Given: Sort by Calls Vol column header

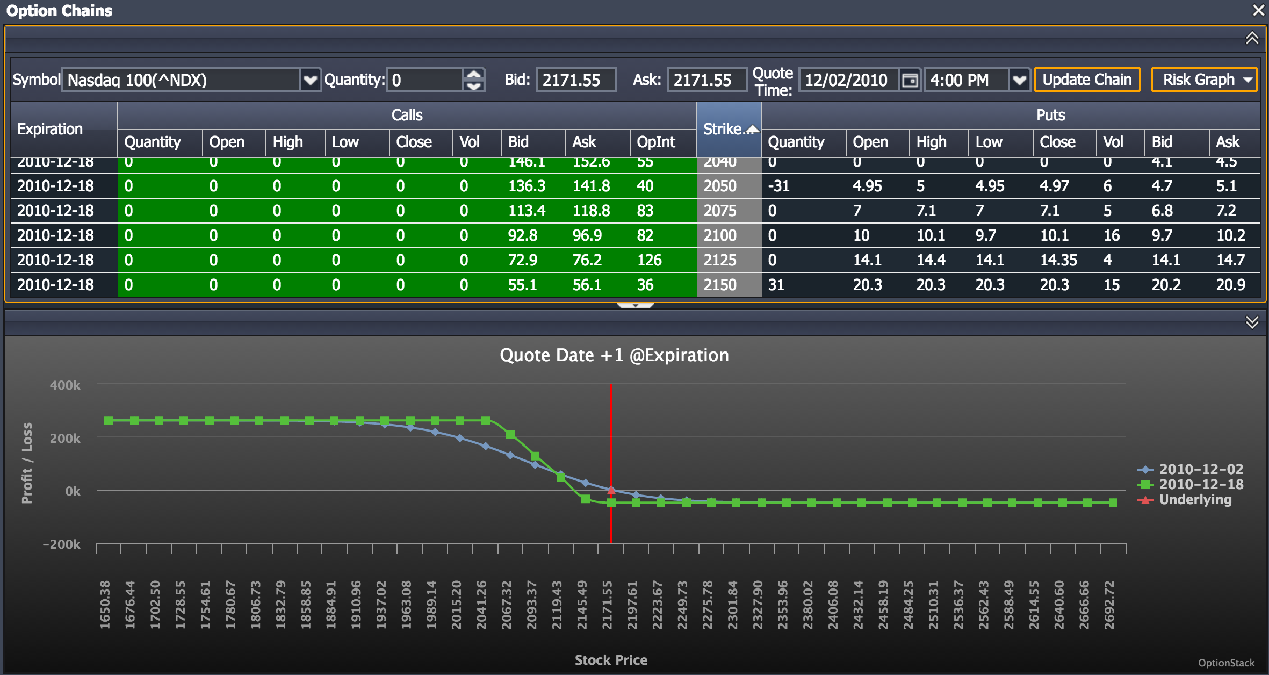Looking at the screenshot, I should click(477, 142).
